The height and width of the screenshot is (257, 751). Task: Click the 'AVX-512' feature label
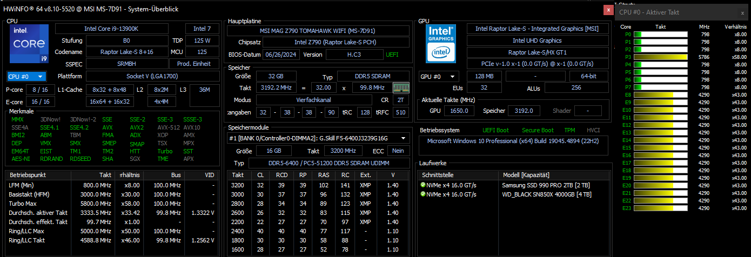tap(167, 127)
